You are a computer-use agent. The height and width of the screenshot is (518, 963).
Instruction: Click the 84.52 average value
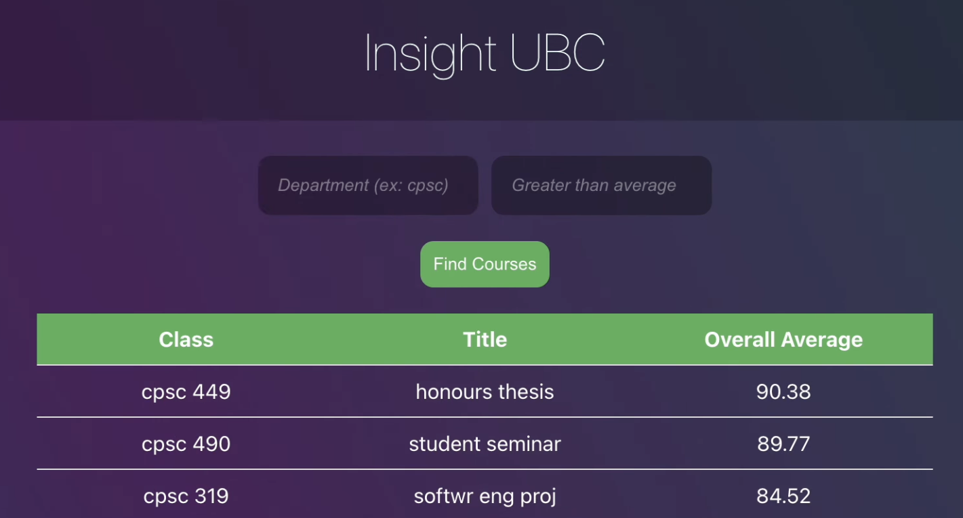tap(783, 496)
